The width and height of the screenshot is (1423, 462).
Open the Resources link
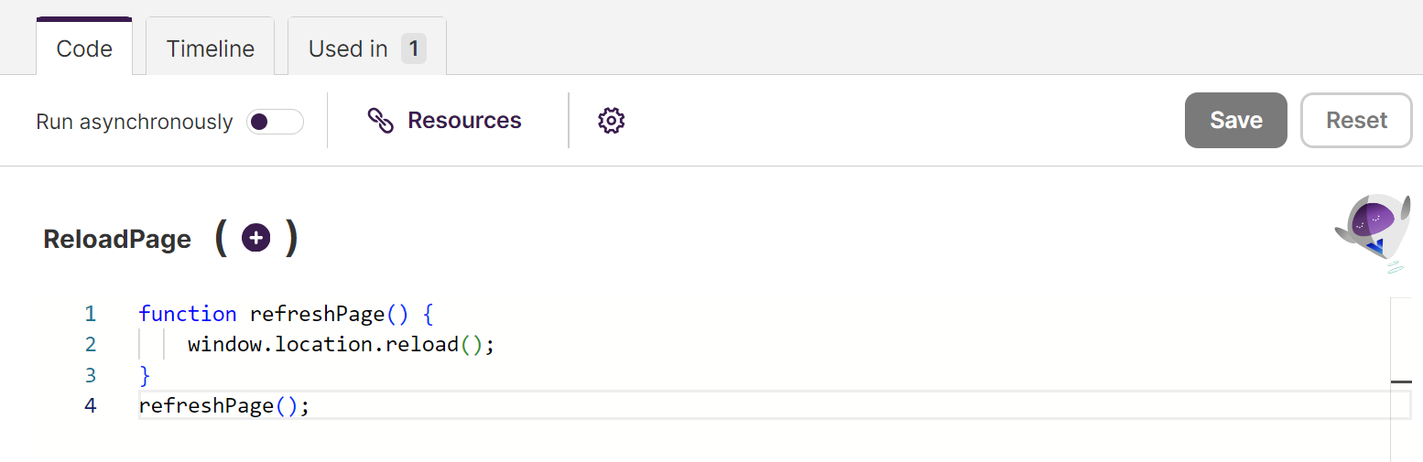[464, 121]
